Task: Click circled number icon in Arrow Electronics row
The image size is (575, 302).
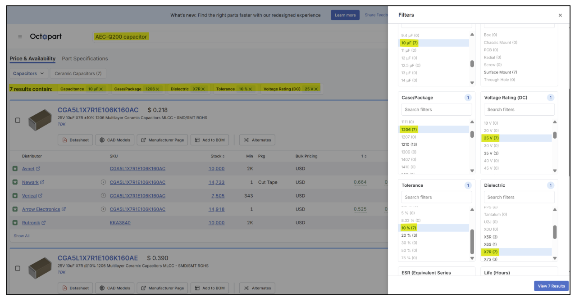Action: point(103,209)
